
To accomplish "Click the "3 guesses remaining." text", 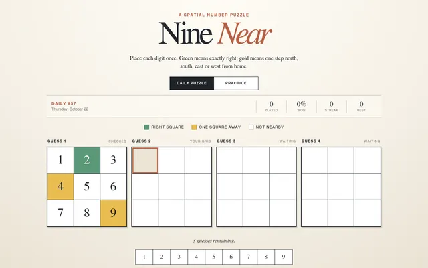I will click(214, 241).
